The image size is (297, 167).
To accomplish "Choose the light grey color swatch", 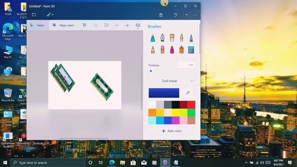I will 160,105.
